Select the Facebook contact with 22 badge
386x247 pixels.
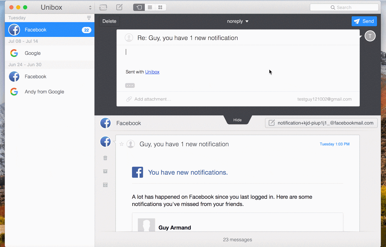[50, 30]
